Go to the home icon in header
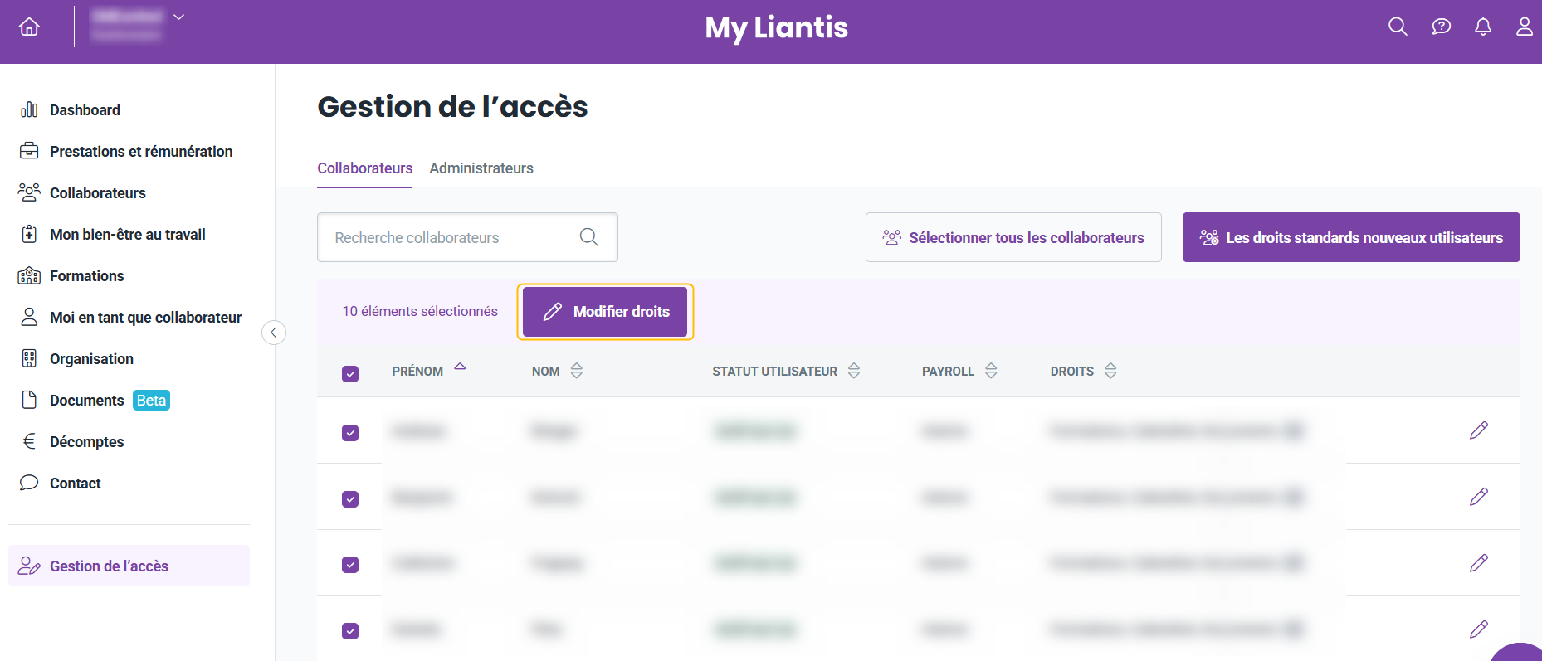 click(30, 27)
